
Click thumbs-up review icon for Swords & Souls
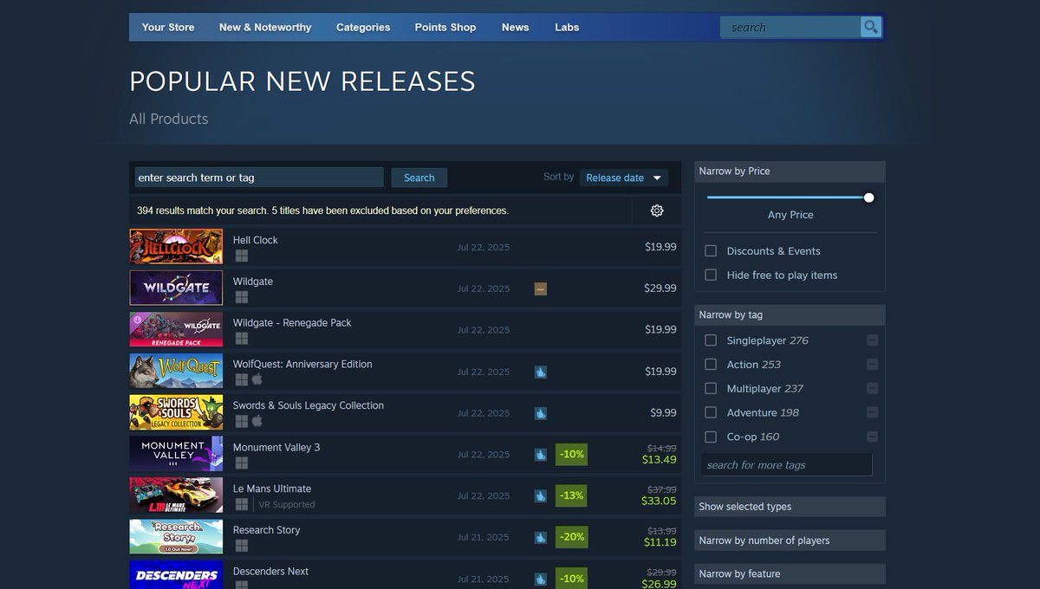[541, 413]
